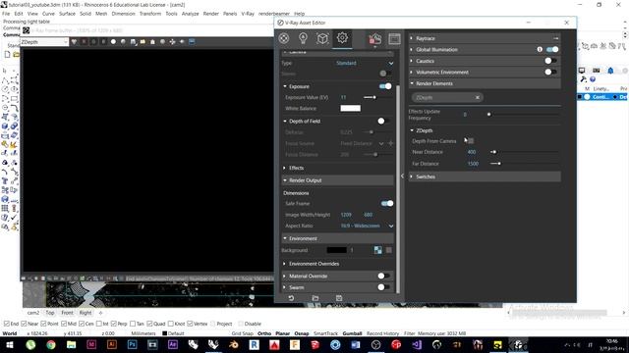The image size is (629, 353).
Task: Click the background texture checker icon
Action: [x=377, y=250]
